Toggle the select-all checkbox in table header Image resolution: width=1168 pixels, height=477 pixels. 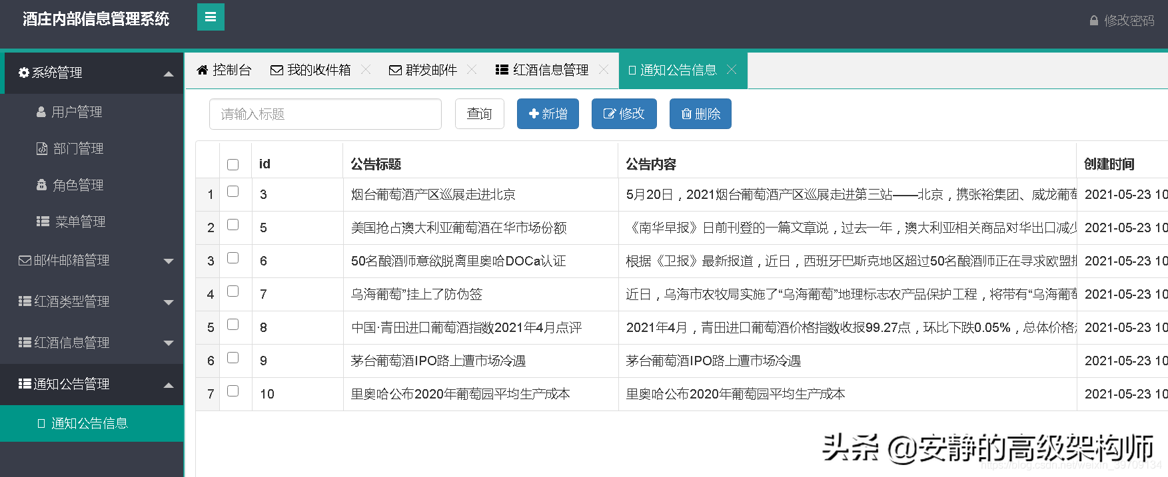click(x=233, y=164)
